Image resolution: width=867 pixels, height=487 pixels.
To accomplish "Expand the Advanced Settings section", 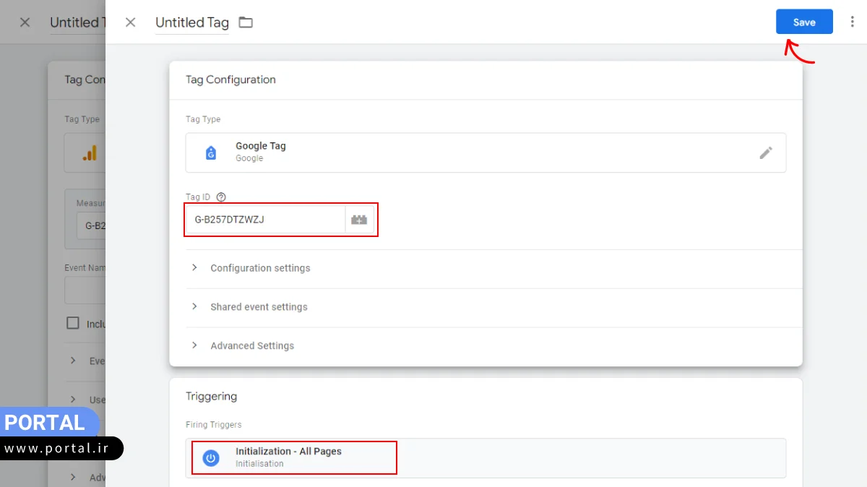I will coord(252,345).
